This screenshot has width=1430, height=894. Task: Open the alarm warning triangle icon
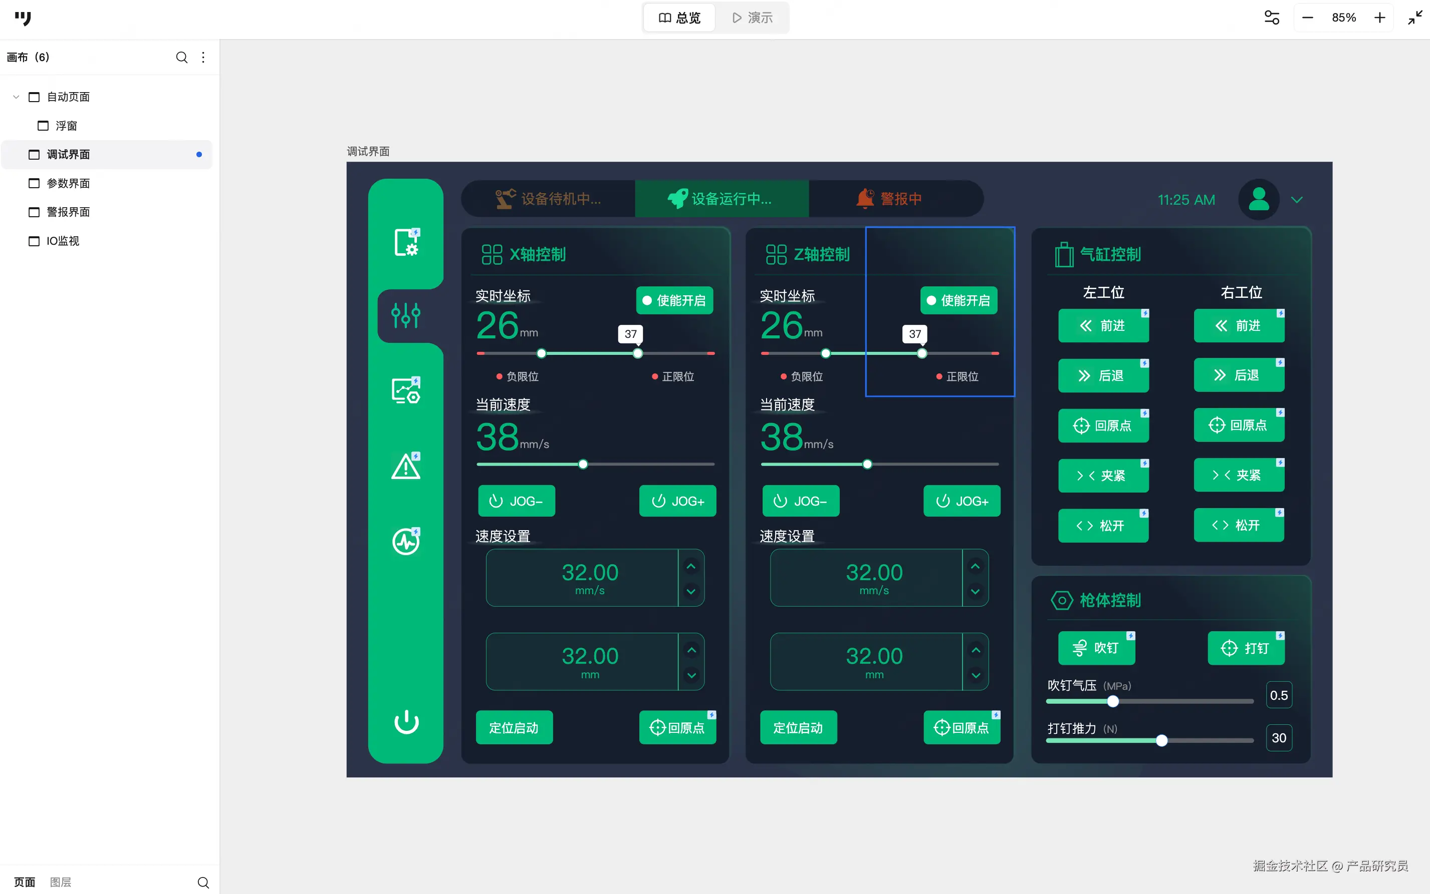coord(406,467)
